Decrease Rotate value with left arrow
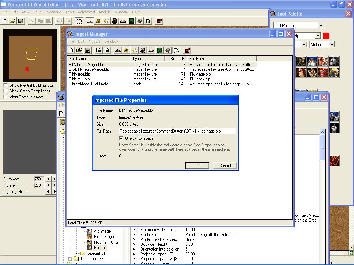 [x=48, y=185]
